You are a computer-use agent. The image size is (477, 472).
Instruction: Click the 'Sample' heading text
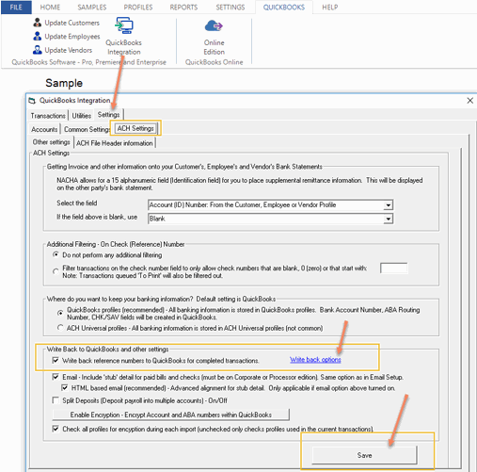64,83
